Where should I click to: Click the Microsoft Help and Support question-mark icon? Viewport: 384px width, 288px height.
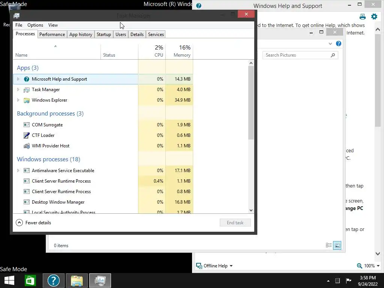coord(27,79)
